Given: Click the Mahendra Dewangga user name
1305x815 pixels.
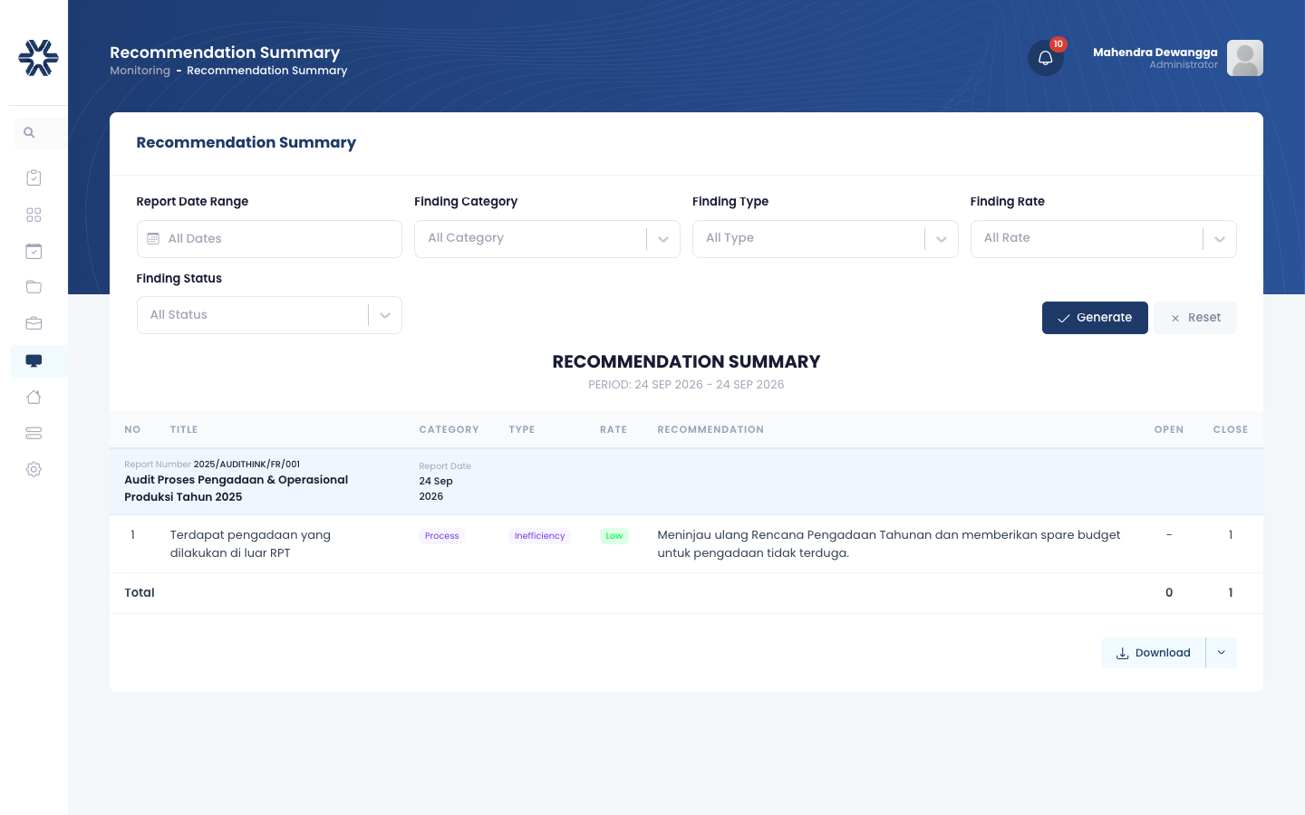Looking at the screenshot, I should [x=1155, y=53].
